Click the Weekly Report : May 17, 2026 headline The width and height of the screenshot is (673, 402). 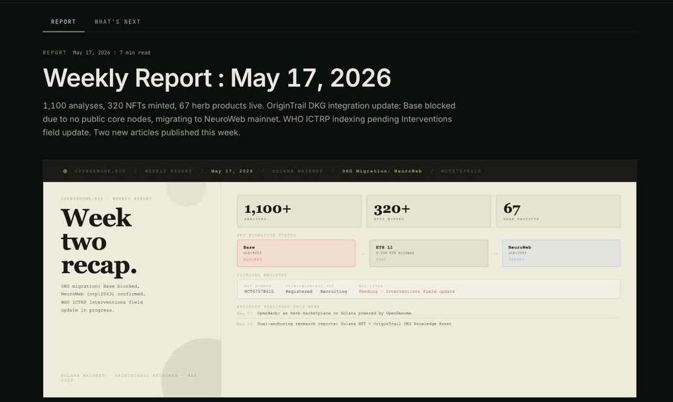(217, 78)
